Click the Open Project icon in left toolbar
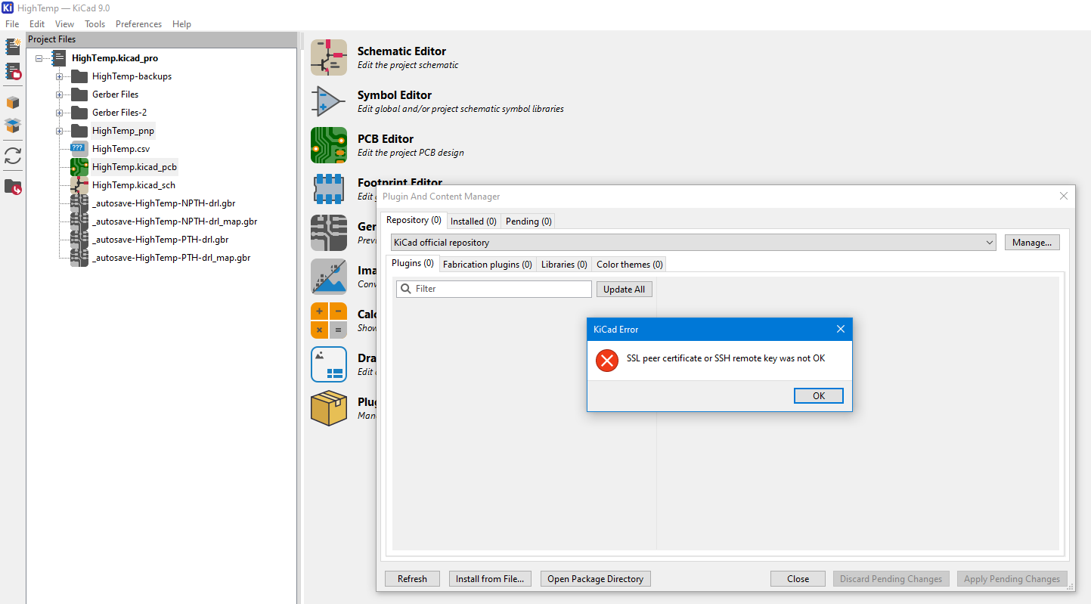Screen dimensions: 1091x604 13,72
